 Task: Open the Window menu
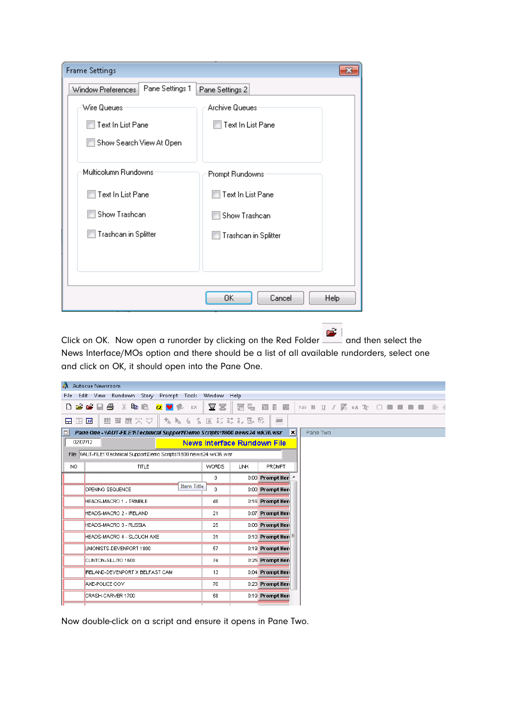(214, 396)
